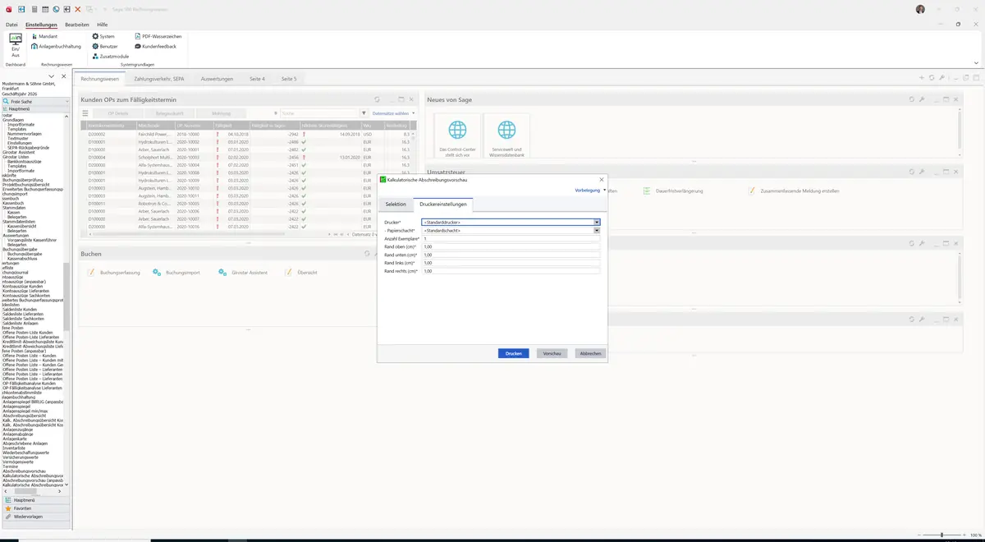This screenshot has width=985, height=542.
Task: Open Drucker dropdown in dialog
Action: click(597, 222)
